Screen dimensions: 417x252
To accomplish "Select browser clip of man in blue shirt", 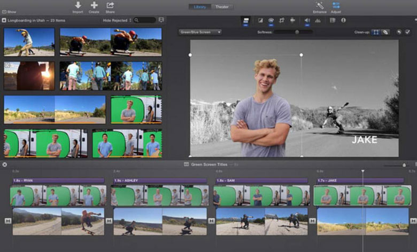I will pos(127,143).
